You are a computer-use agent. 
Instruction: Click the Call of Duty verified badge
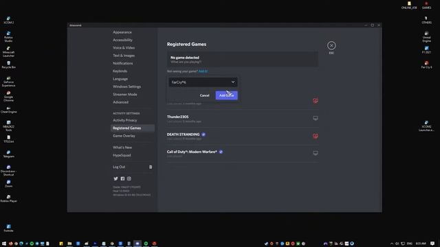[x=221, y=152]
